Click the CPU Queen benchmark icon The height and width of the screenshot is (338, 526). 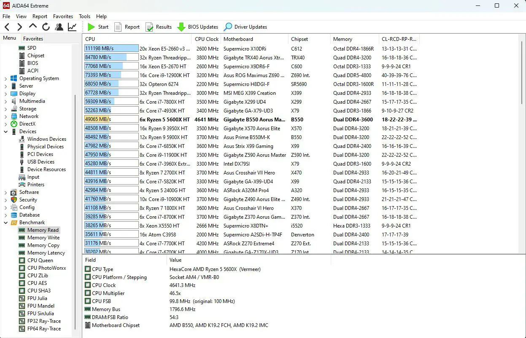tap(22, 260)
